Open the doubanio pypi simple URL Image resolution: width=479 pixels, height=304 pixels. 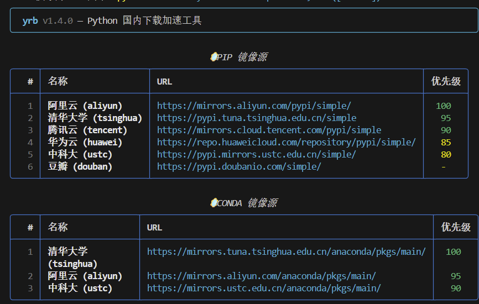(239, 167)
